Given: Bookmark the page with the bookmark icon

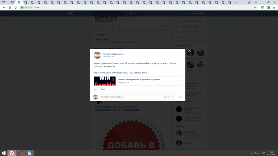Looking at the screenshot, I should click(255, 7).
